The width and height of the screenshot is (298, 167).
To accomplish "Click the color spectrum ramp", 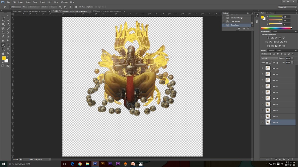I will click(x=276, y=28).
